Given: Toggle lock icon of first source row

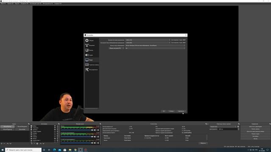Looking at the screenshot, I should (58, 126).
